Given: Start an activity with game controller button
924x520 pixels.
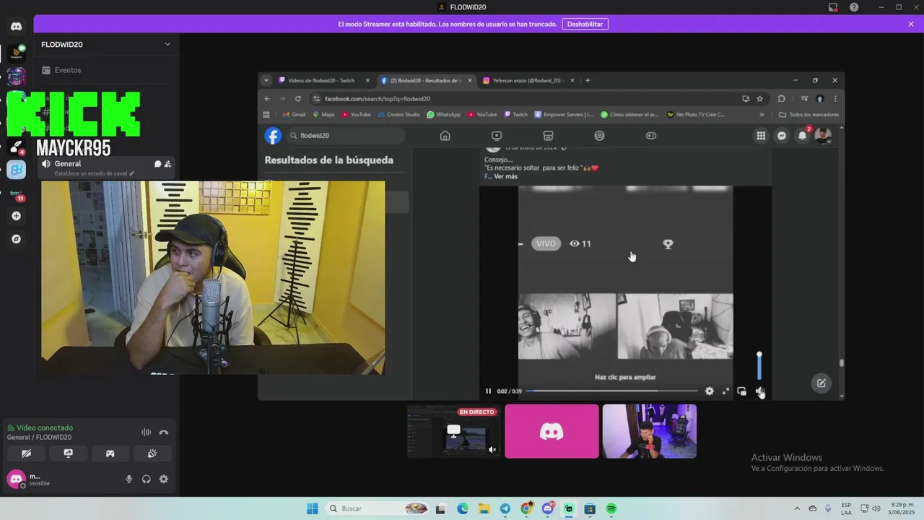Looking at the screenshot, I should tap(110, 454).
